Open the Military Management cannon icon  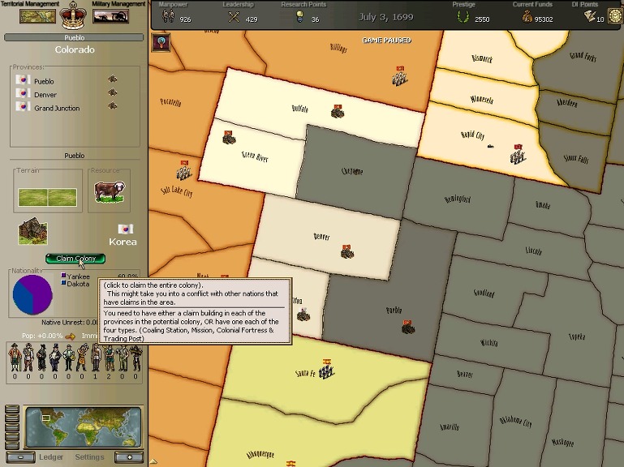tap(111, 16)
